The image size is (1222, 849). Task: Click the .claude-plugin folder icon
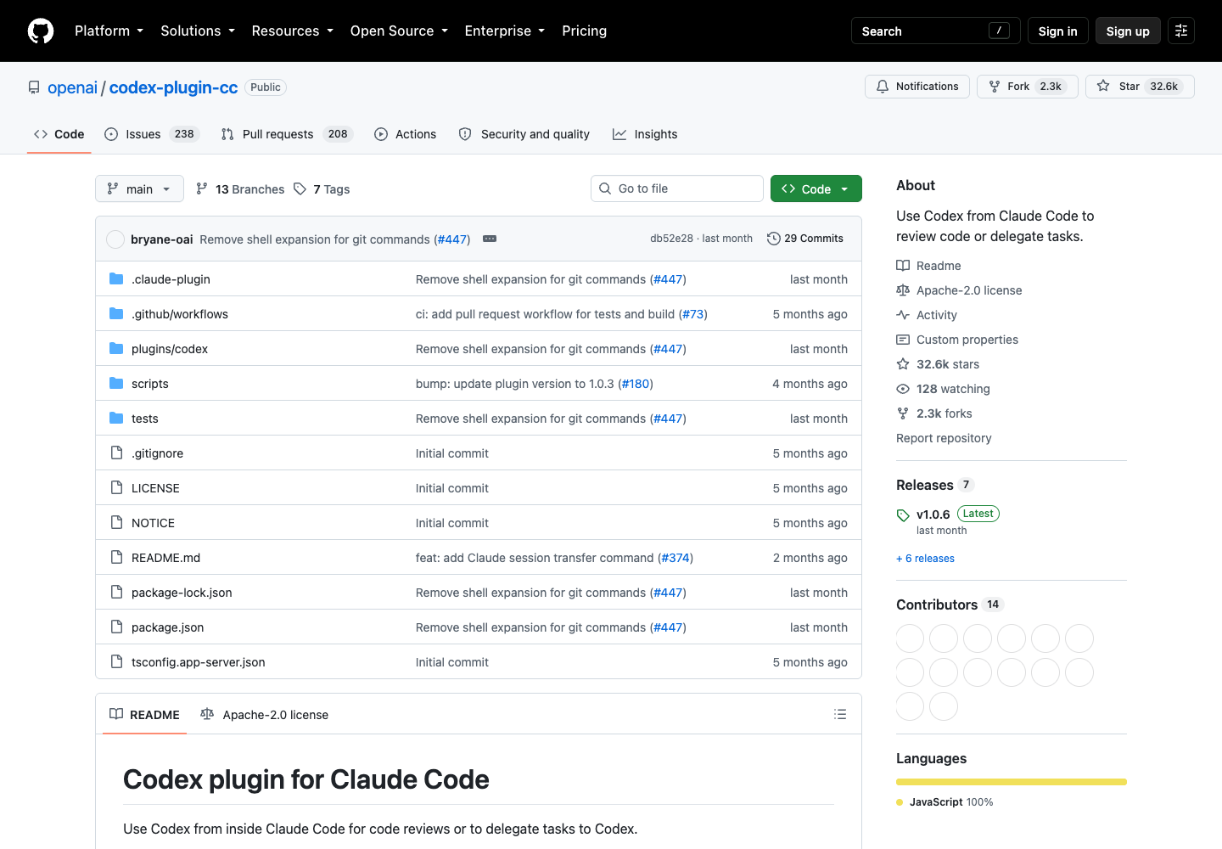[x=116, y=279]
